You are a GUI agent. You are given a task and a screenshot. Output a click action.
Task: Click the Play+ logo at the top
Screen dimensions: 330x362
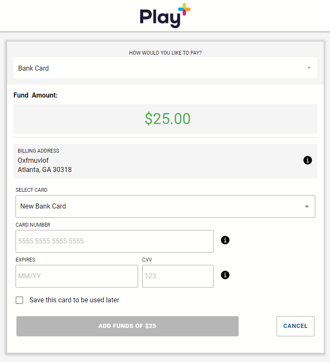pyautogui.click(x=165, y=16)
